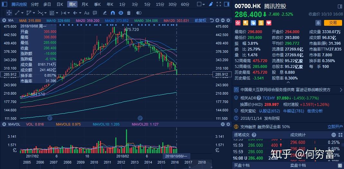The width and height of the screenshot is (344, 169).
Task: Select the Aa text annotation tool
Action: 87,13
